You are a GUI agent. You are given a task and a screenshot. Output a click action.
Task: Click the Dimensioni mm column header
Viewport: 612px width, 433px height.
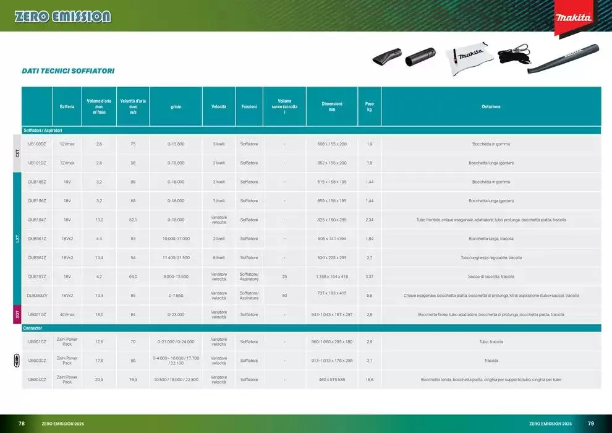332,106
